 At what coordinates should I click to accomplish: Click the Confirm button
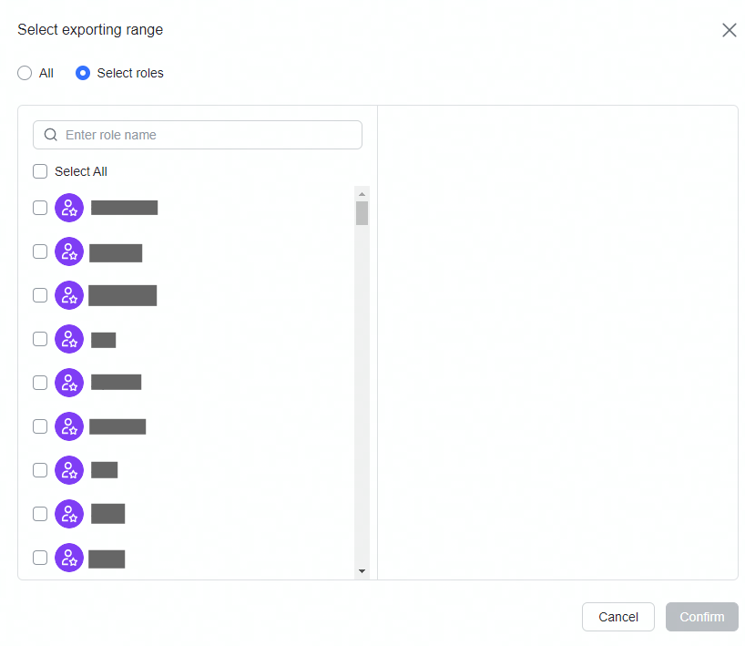click(701, 617)
